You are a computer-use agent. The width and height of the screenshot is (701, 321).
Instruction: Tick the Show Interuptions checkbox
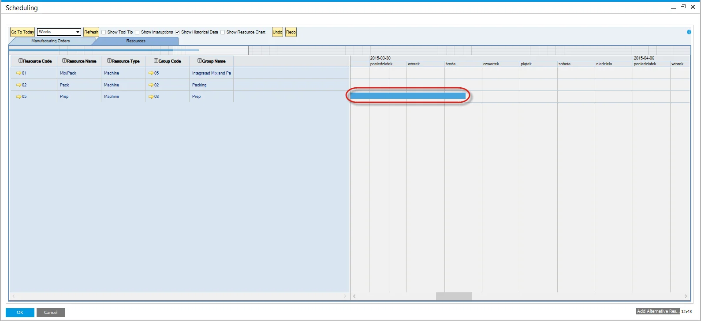(x=138, y=32)
